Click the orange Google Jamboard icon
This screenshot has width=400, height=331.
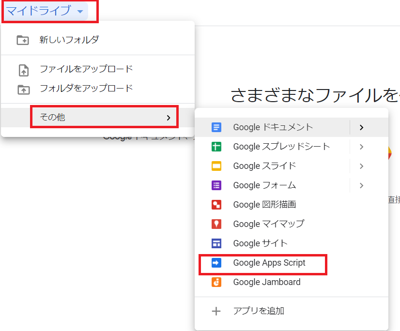216,282
